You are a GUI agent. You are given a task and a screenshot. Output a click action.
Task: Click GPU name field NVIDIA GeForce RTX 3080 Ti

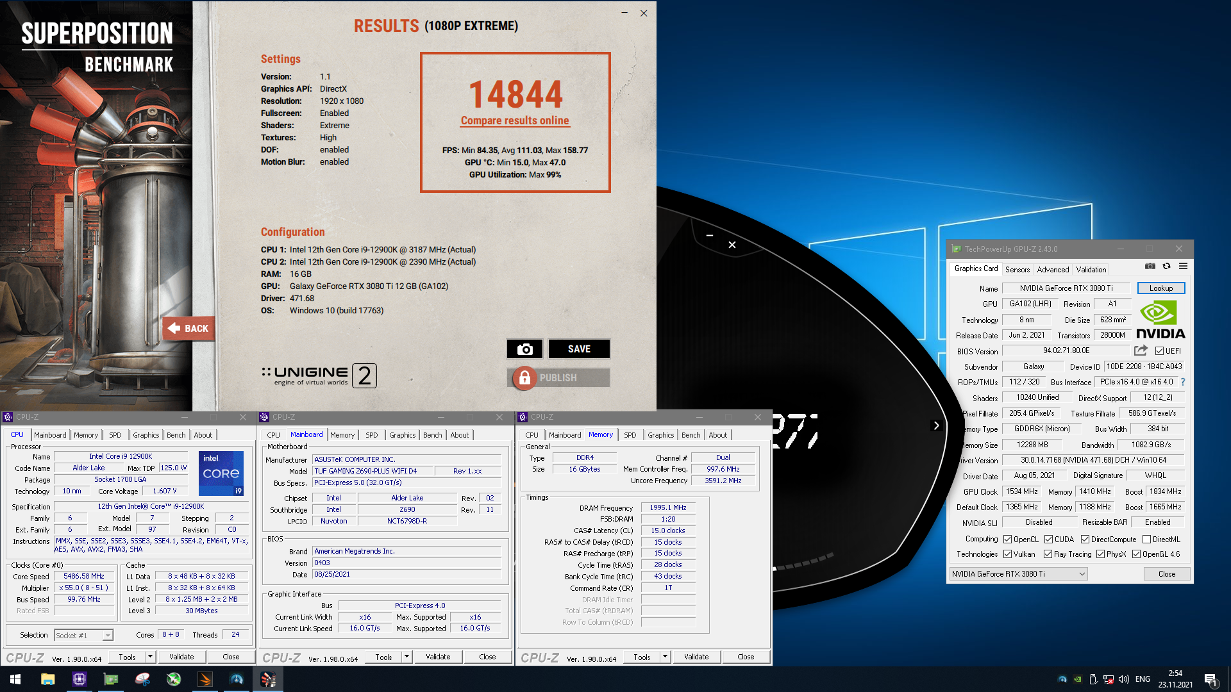(x=1066, y=288)
